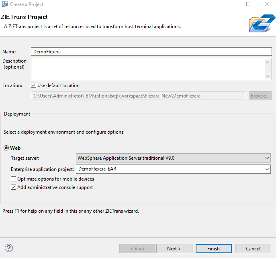The width and height of the screenshot is (276, 258).
Task: Click the Deployment group label
Action: (17, 114)
